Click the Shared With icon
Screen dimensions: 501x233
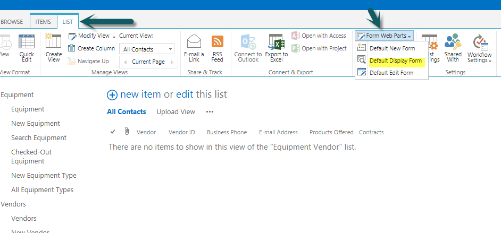coord(453,42)
